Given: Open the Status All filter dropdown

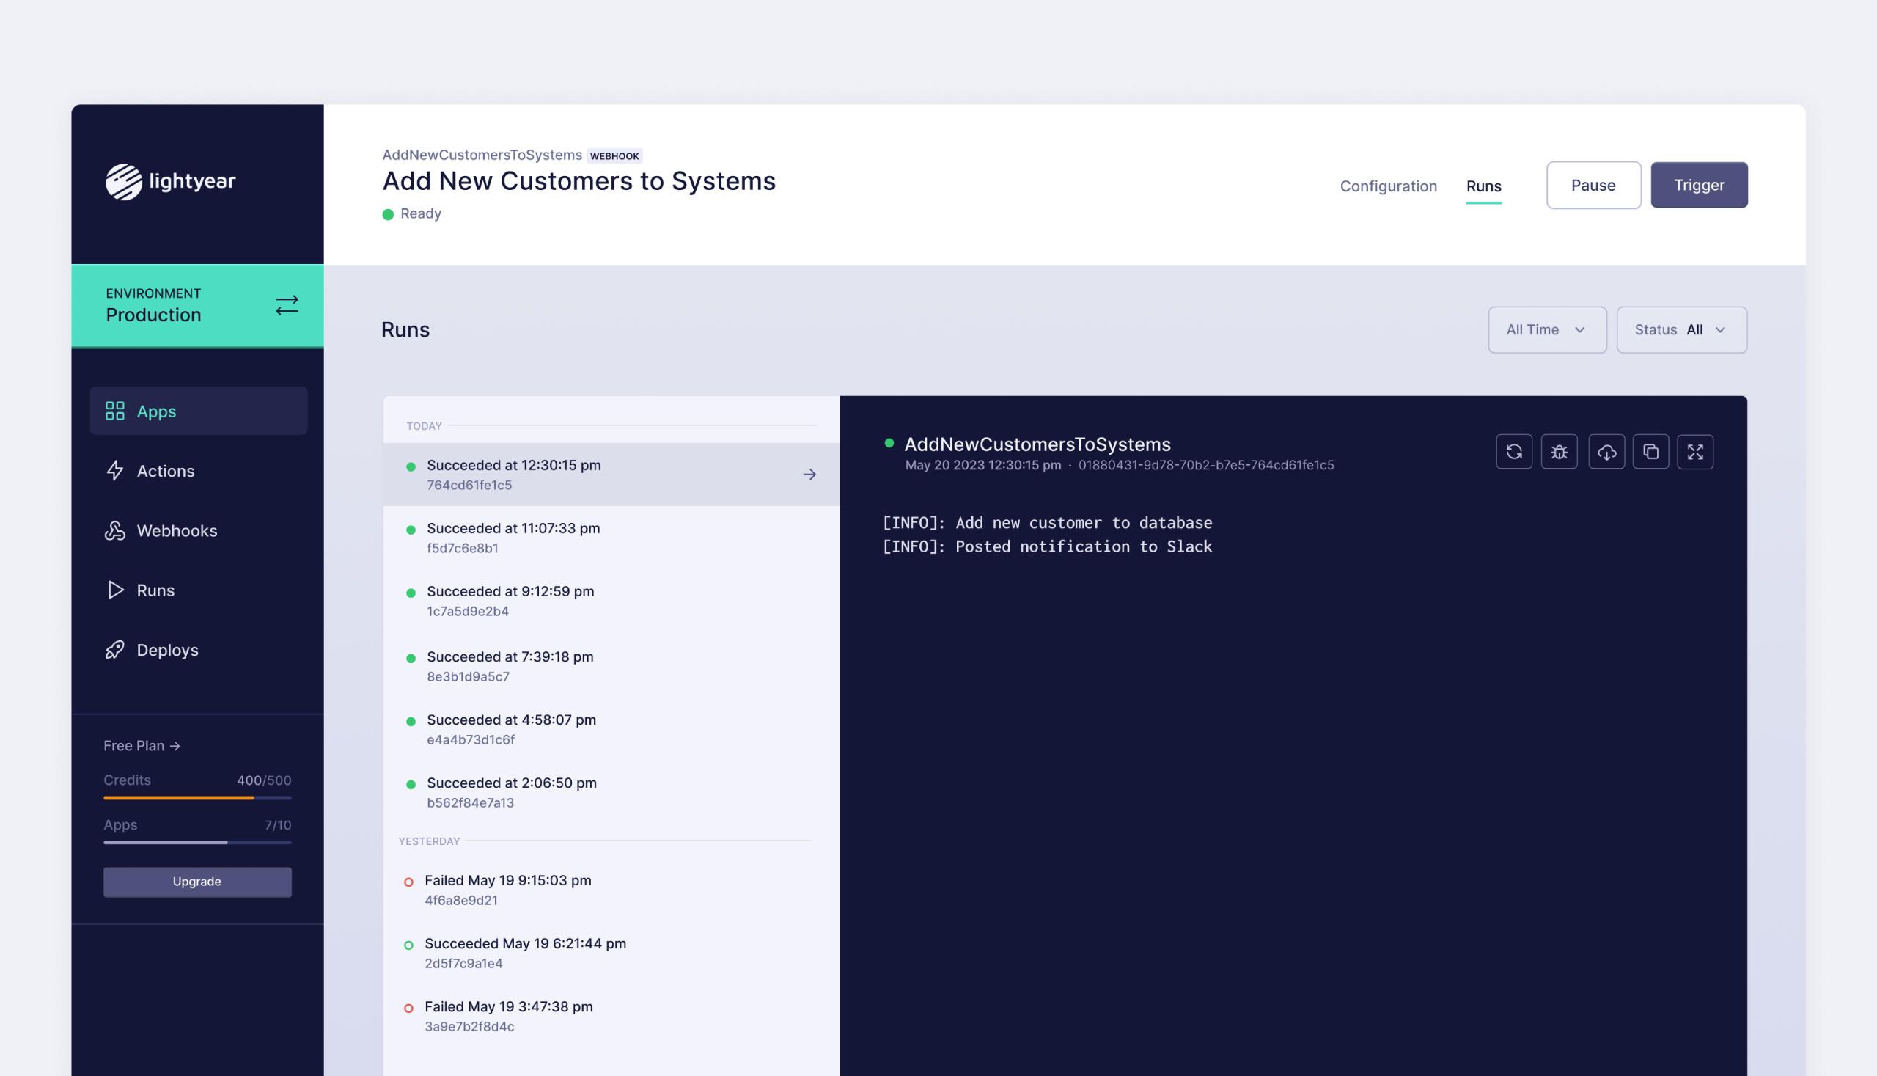Looking at the screenshot, I should pyautogui.click(x=1681, y=329).
